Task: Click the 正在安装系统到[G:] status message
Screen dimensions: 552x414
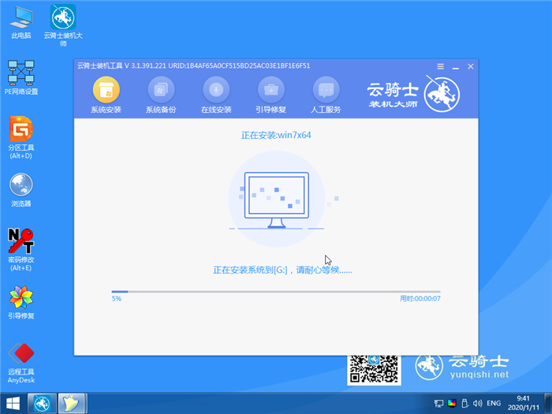Action: pyautogui.click(x=282, y=270)
